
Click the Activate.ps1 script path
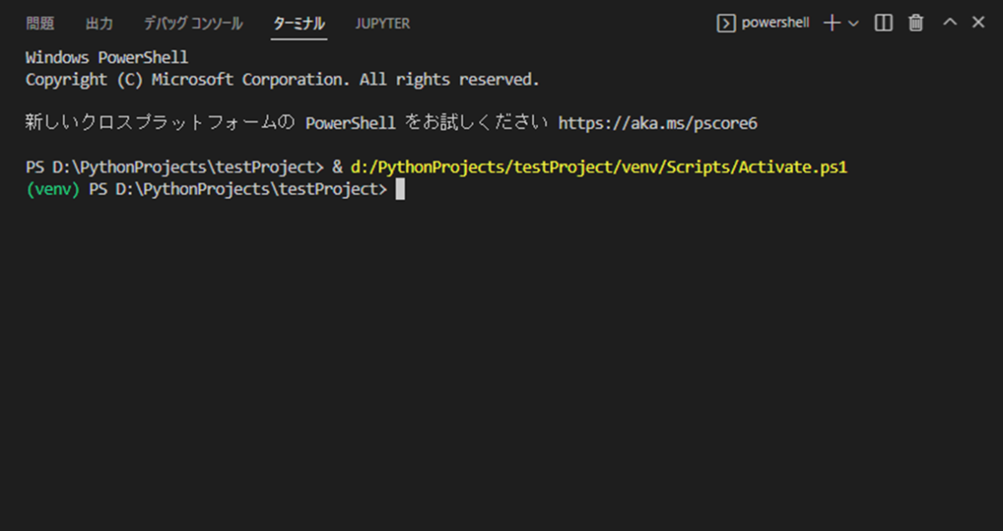(598, 167)
